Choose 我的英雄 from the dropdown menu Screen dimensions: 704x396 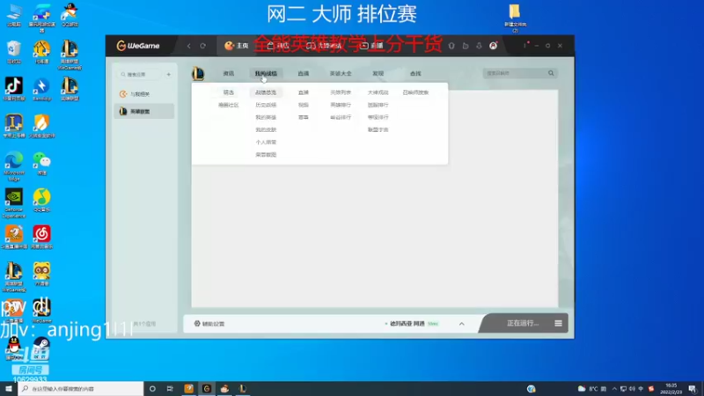click(x=266, y=117)
